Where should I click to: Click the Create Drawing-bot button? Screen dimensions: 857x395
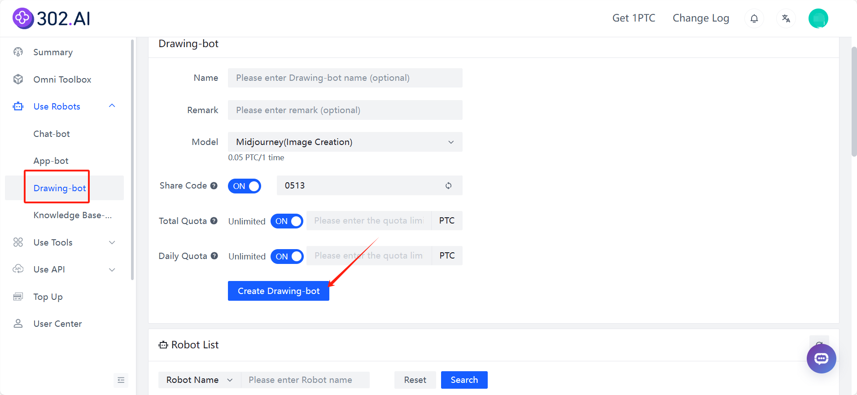[x=278, y=291]
